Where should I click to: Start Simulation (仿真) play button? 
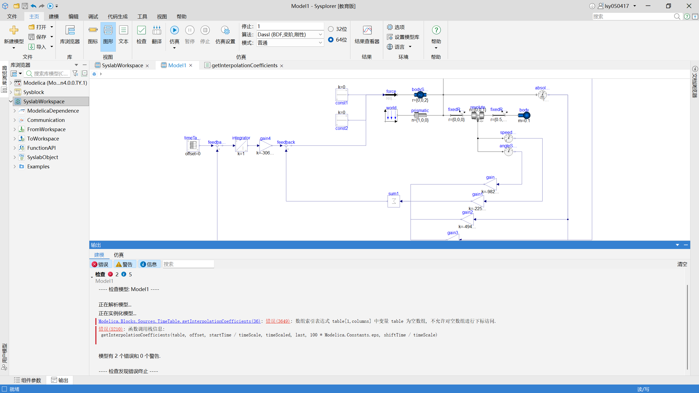174,30
